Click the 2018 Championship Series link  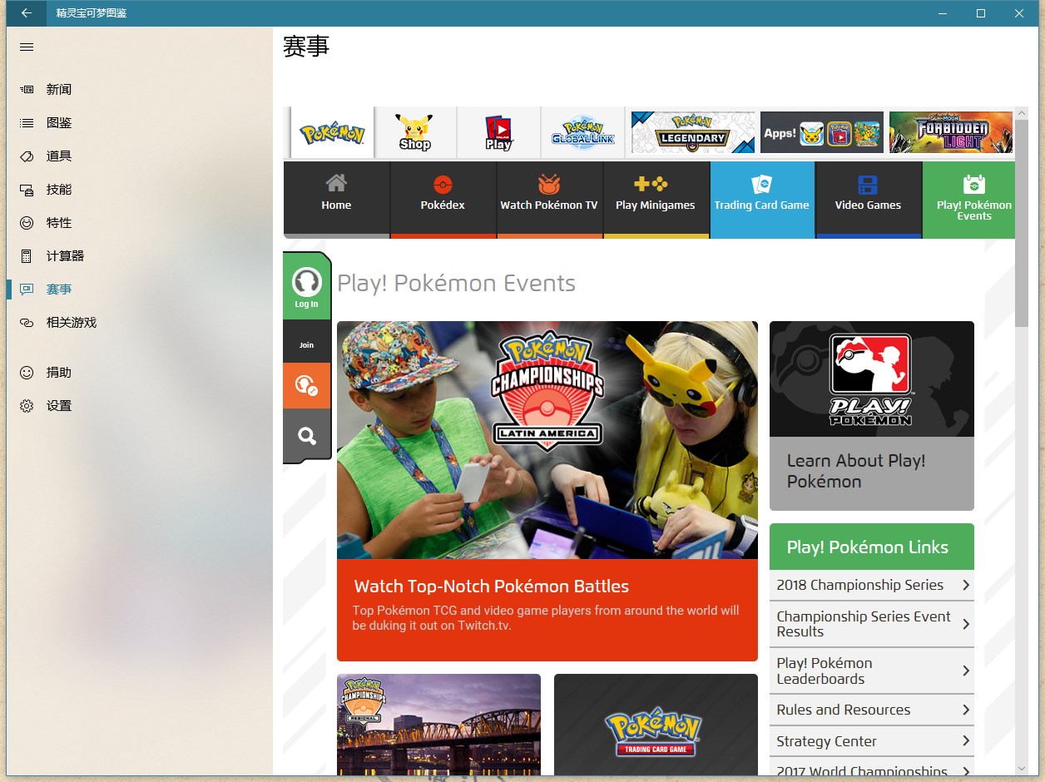tap(860, 585)
